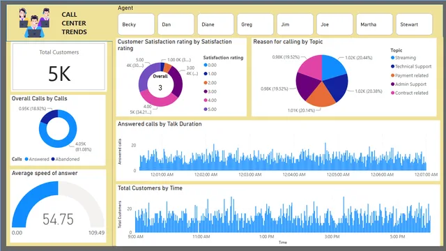Click the Total Customers by Time title
The width and height of the screenshot is (446, 251).
tap(150, 188)
